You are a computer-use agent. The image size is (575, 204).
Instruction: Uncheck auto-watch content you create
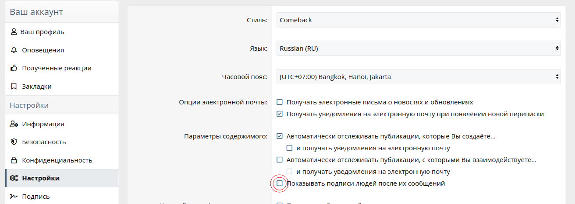pyautogui.click(x=280, y=136)
